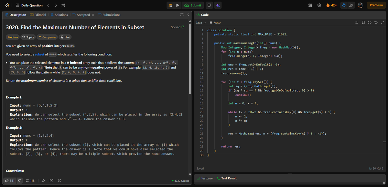Reveal the Hint
Viewport: 388px width, 187px height.
click(65, 37)
